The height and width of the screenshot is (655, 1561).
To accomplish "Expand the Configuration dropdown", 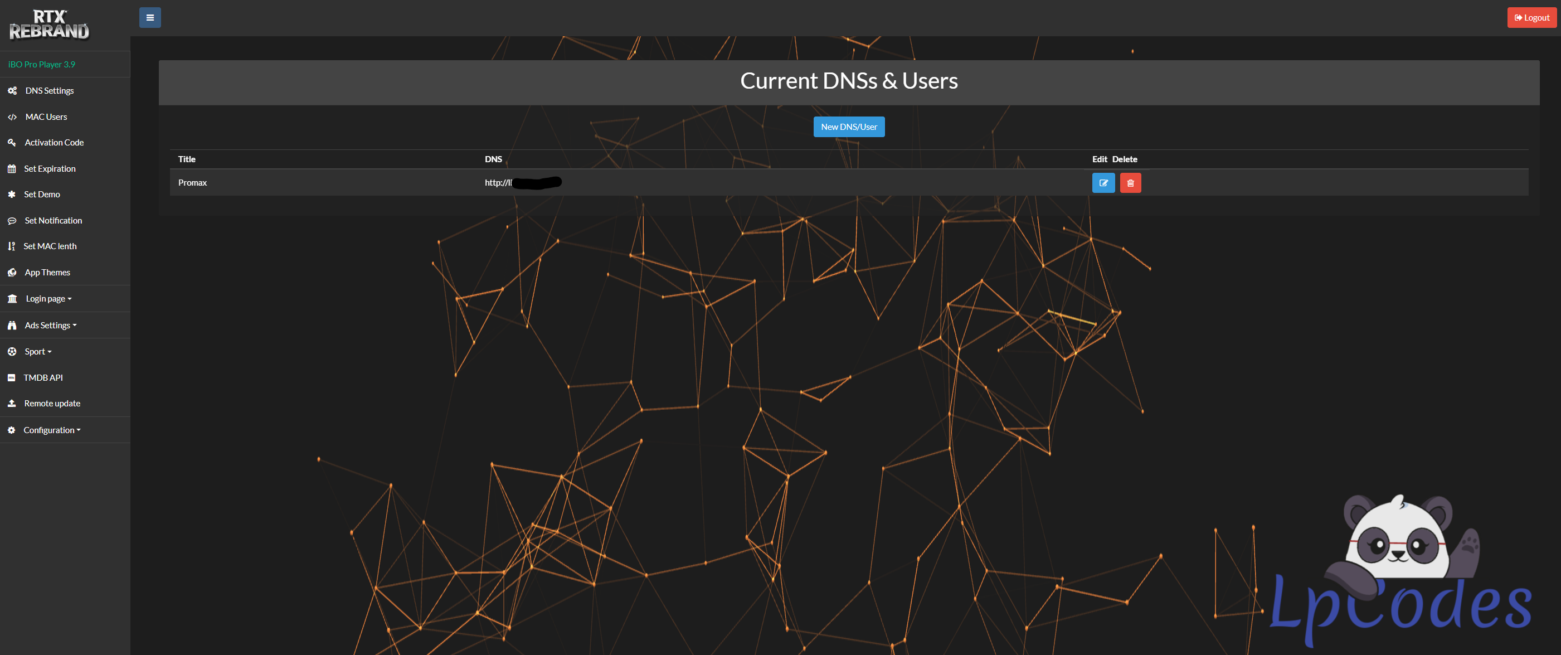I will (51, 430).
